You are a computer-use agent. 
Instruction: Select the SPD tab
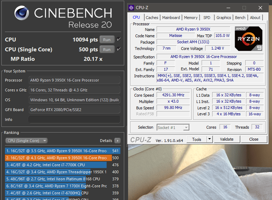pyautogui.click(x=207, y=18)
